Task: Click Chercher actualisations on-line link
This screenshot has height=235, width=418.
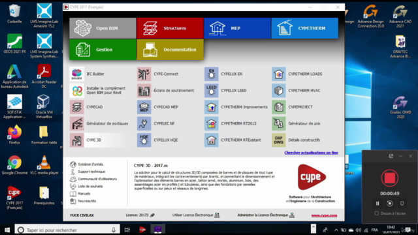Action: point(311,153)
